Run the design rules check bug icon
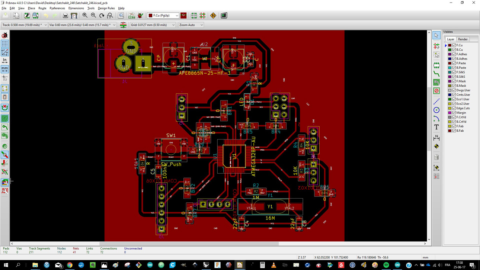 [140, 16]
